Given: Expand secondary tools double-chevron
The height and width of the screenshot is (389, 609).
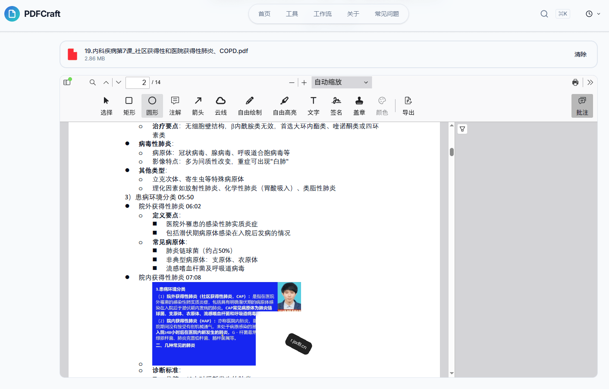Looking at the screenshot, I should click(590, 82).
